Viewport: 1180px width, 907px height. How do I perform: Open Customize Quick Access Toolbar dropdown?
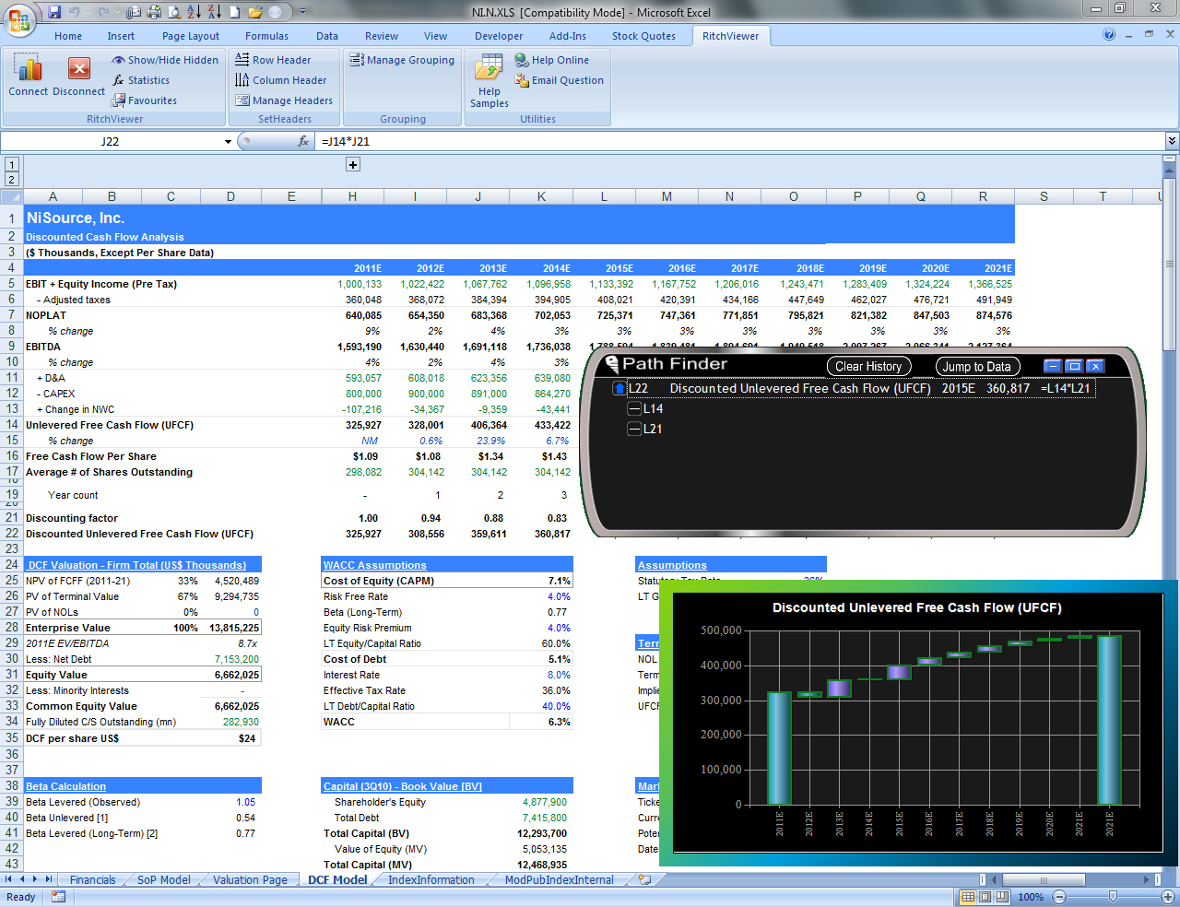[x=303, y=12]
